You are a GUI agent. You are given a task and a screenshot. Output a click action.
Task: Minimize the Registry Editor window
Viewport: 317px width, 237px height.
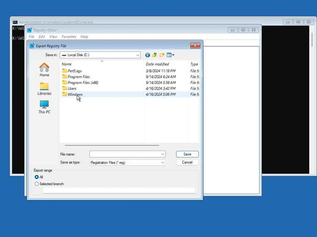[233, 30]
